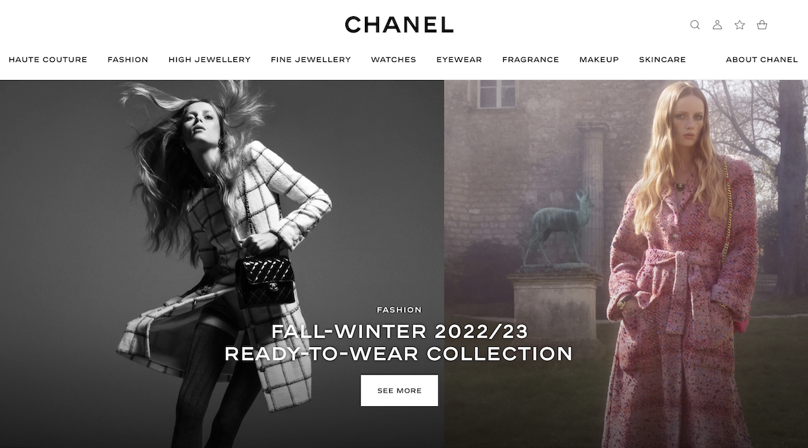Open the Fragrance menu

pos(530,60)
